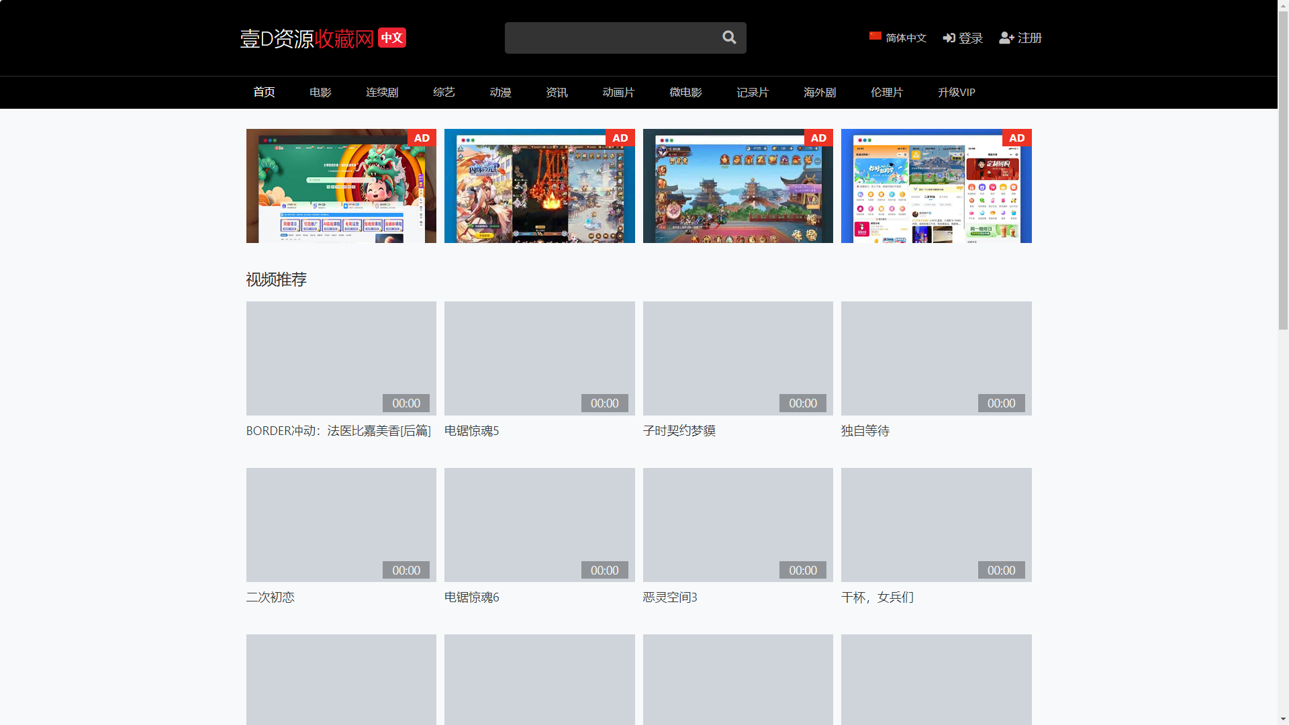Image resolution: width=1289 pixels, height=725 pixels.
Task: Switch to the 海外剧 section tab
Action: point(819,92)
